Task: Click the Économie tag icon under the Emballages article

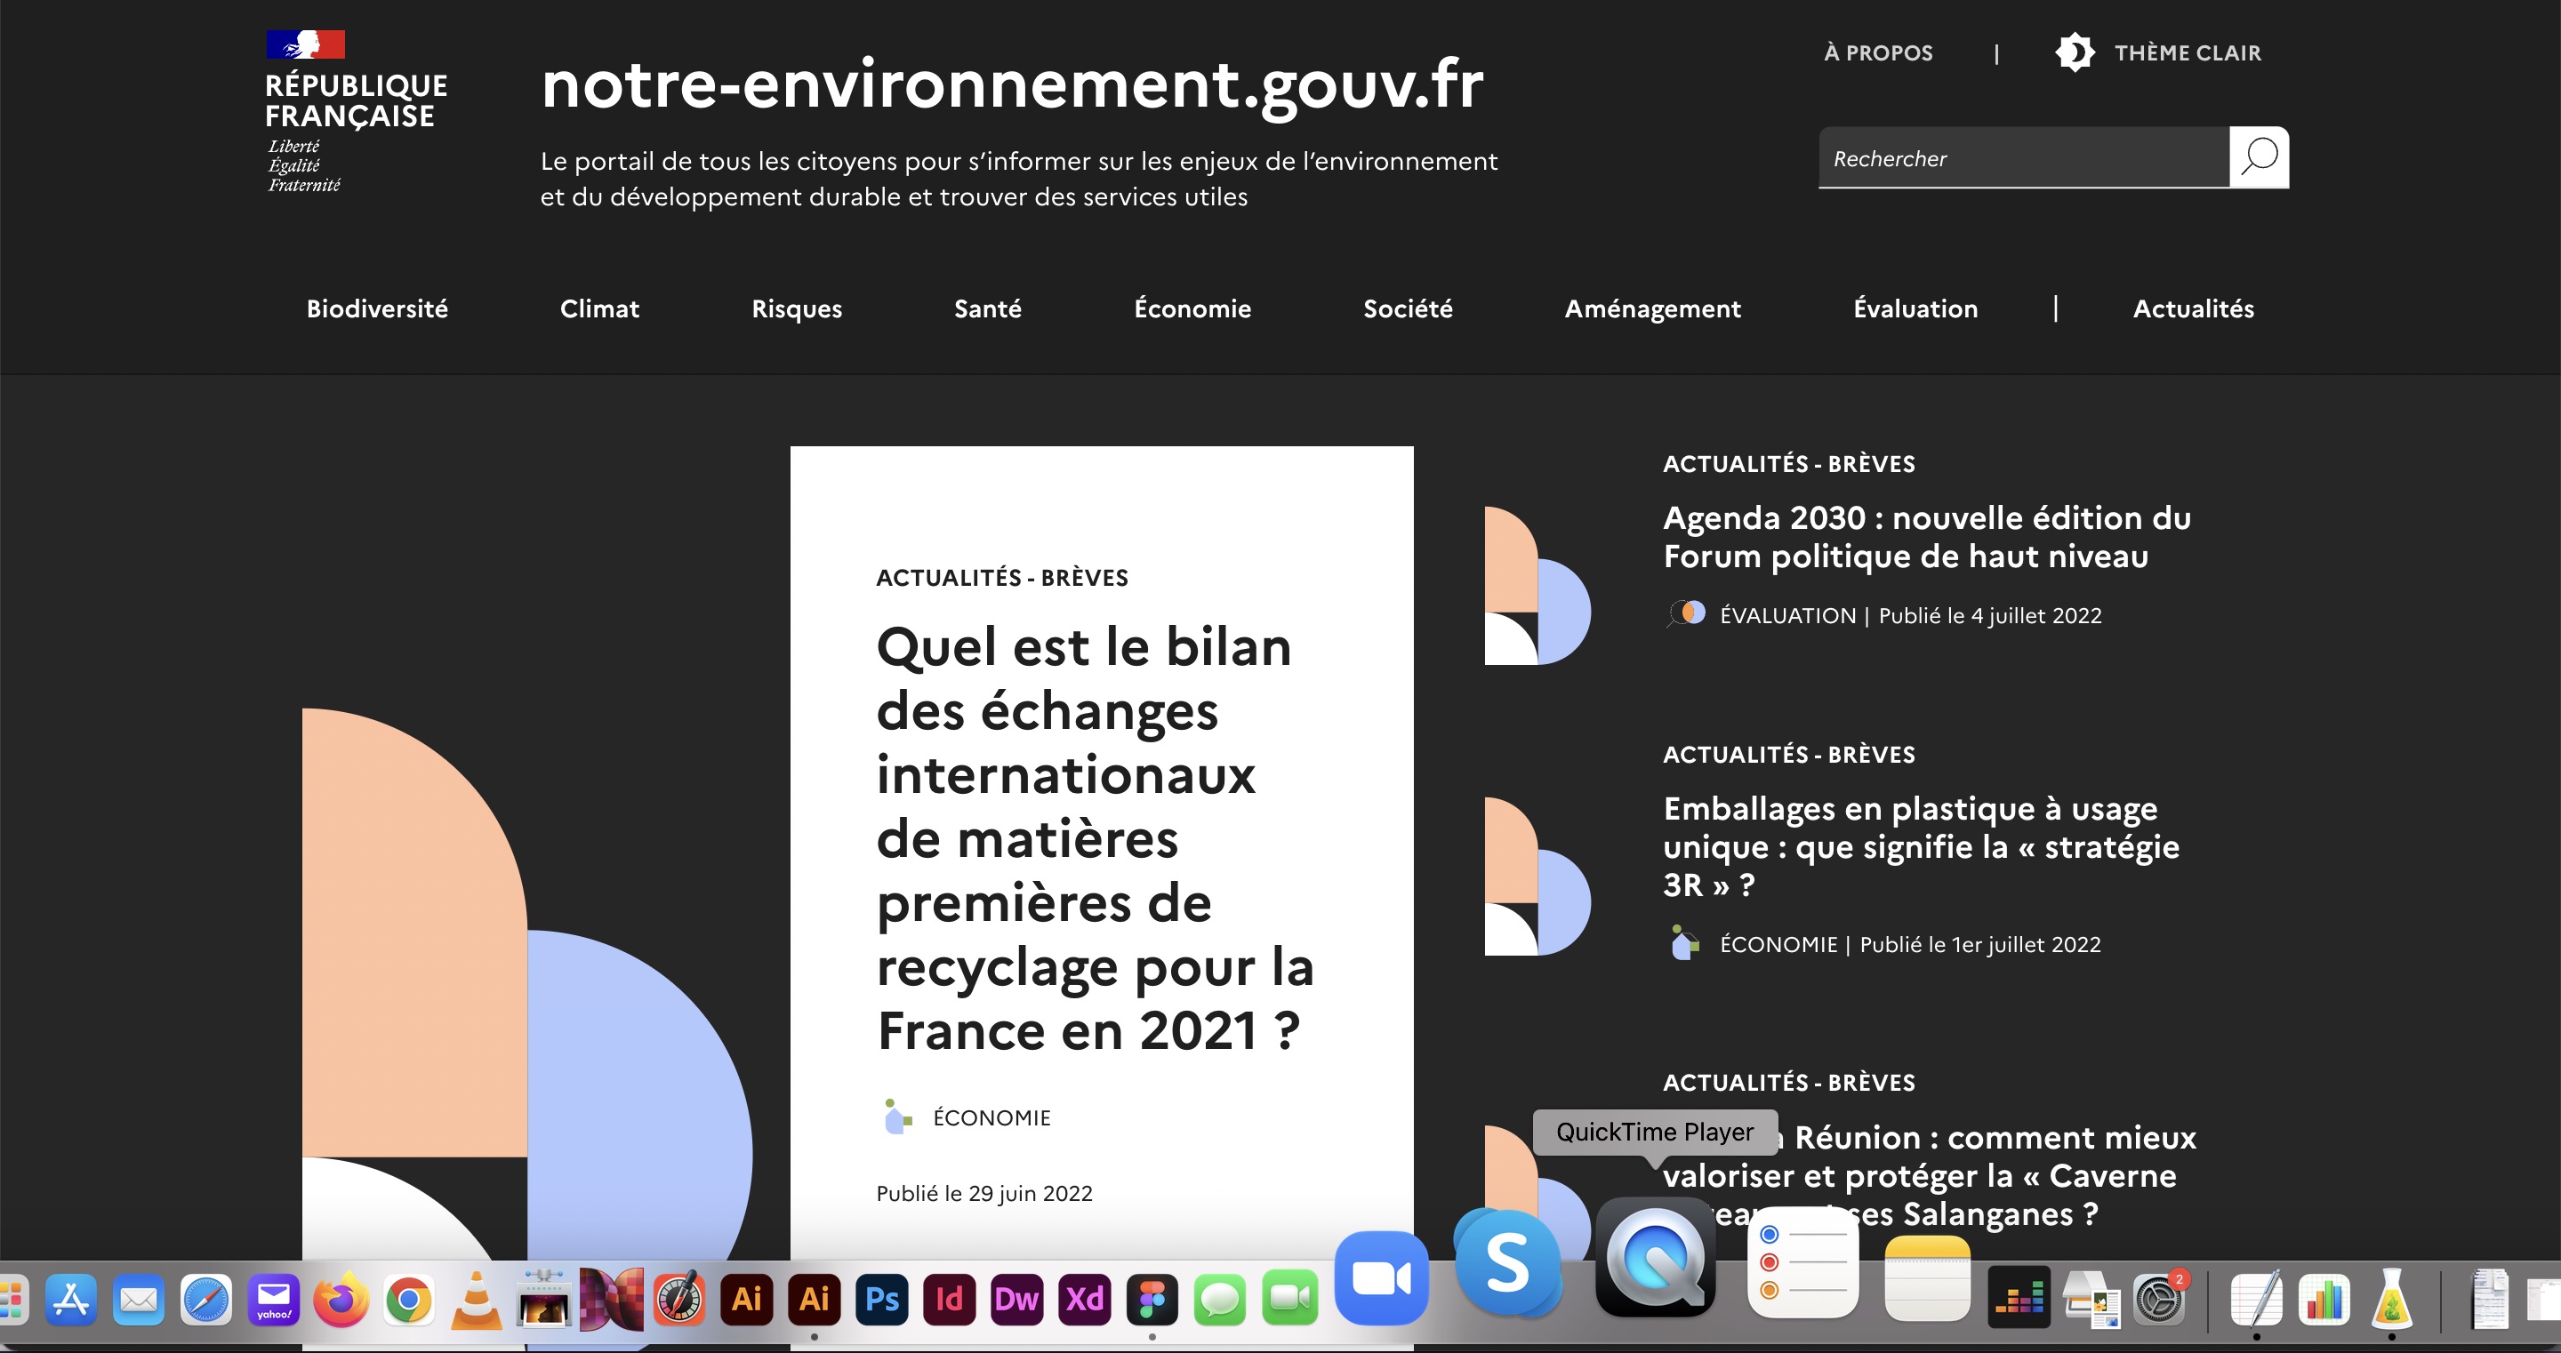Action: pos(1684,943)
